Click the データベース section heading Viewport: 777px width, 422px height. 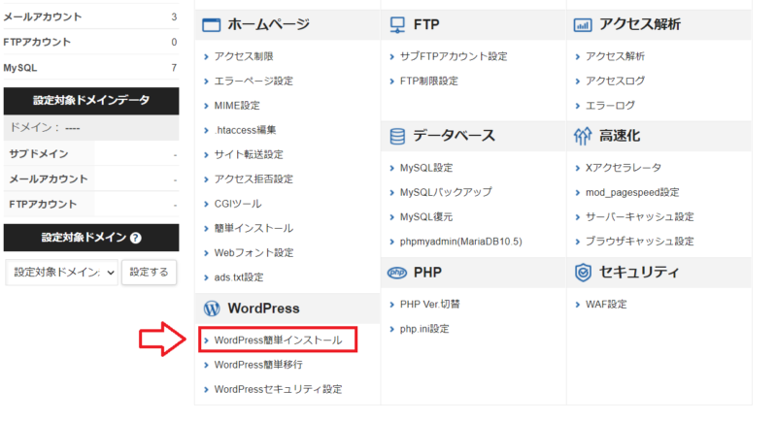coord(454,136)
